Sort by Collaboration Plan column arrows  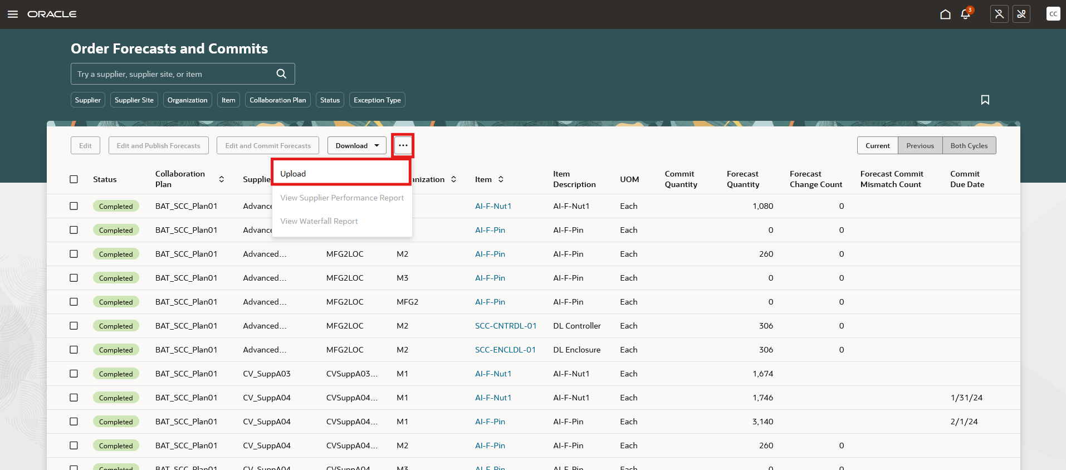[x=222, y=179]
